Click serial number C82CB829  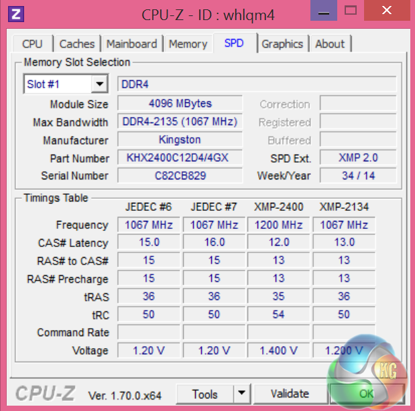point(180,175)
